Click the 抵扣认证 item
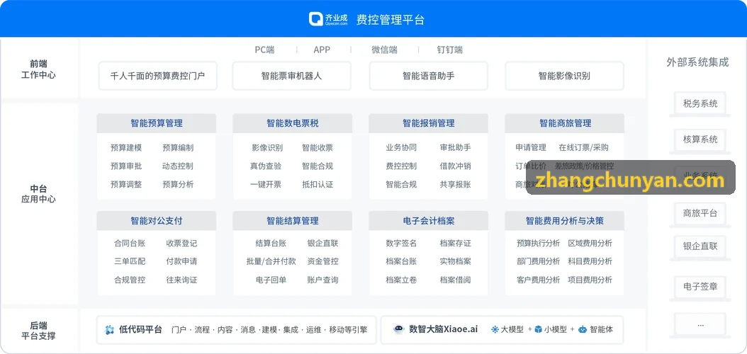The image size is (747, 354). [x=318, y=185]
